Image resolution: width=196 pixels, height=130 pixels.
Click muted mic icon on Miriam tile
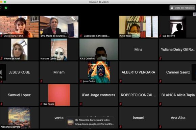(x=41, y=81)
